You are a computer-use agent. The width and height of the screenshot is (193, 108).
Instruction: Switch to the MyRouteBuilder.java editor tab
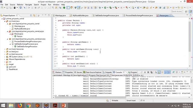81,15
